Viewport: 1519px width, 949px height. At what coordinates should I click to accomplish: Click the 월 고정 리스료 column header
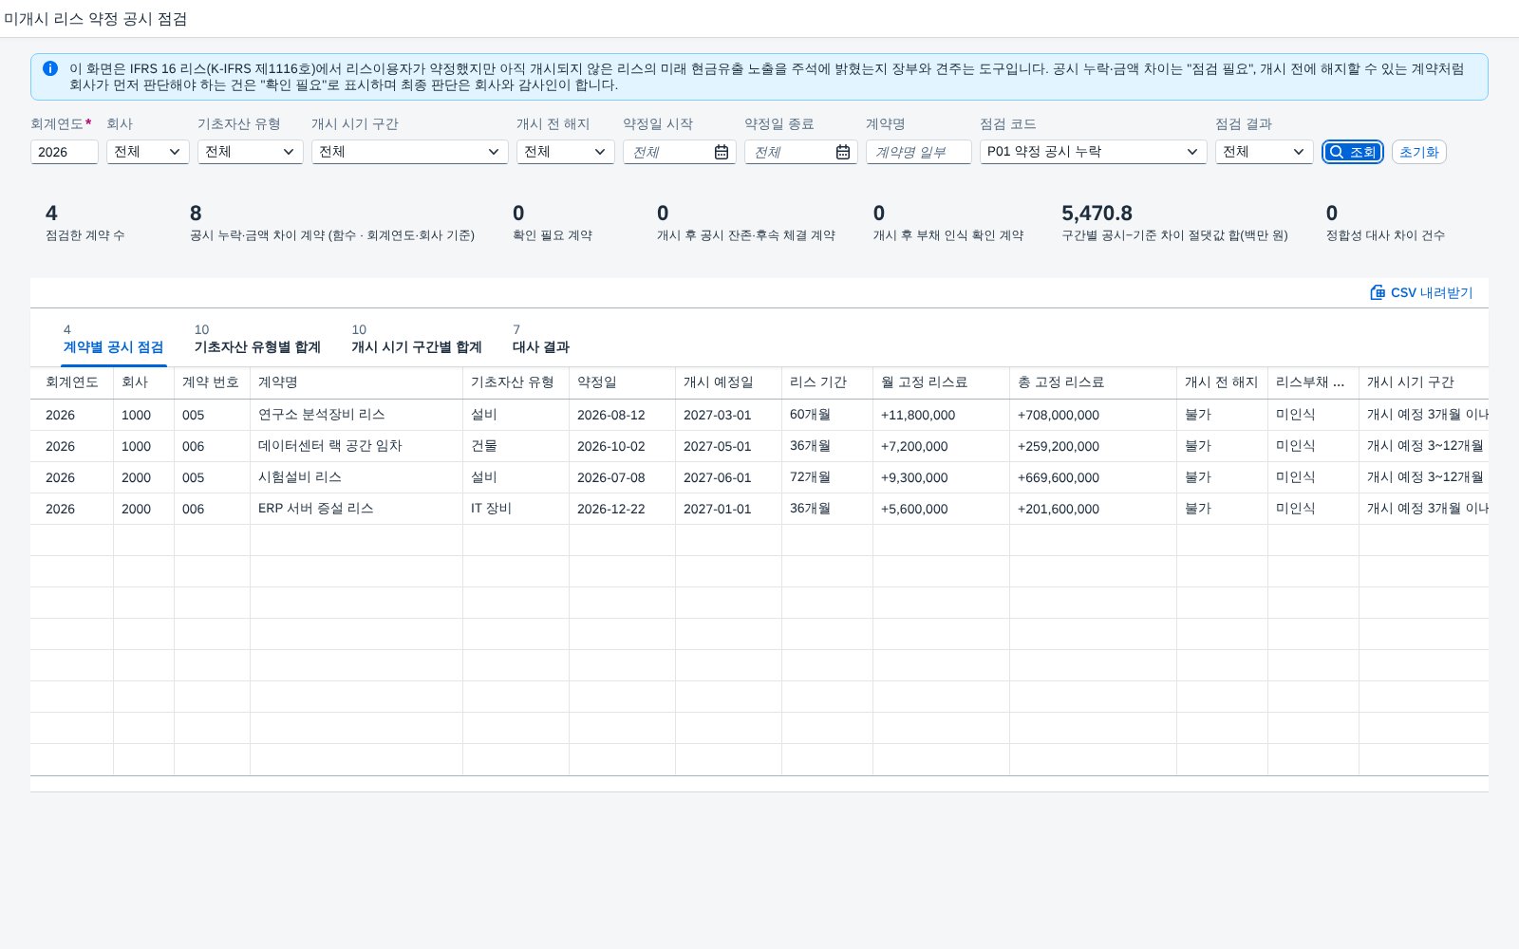coord(941,382)
